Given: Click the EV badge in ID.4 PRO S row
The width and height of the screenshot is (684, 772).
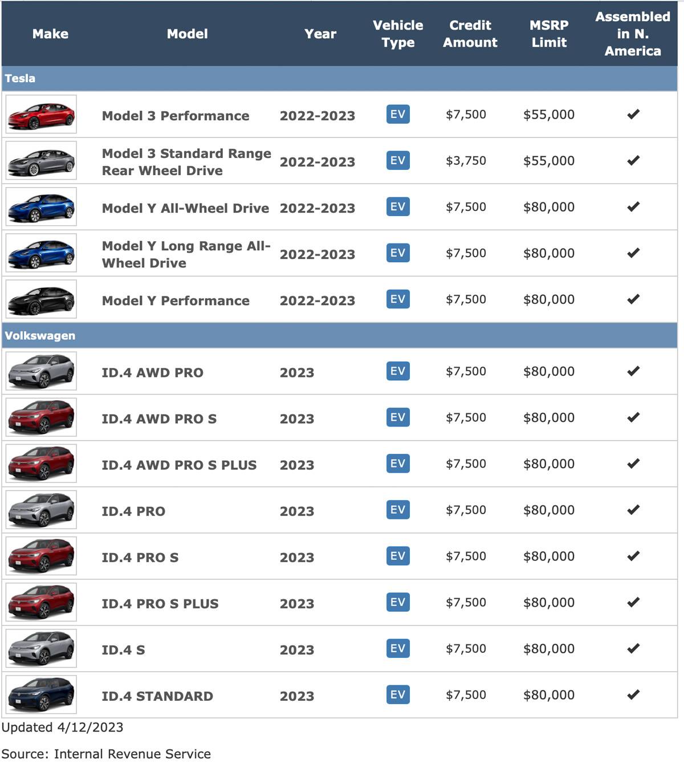Looking at the screenshot, I should [398, 555].
